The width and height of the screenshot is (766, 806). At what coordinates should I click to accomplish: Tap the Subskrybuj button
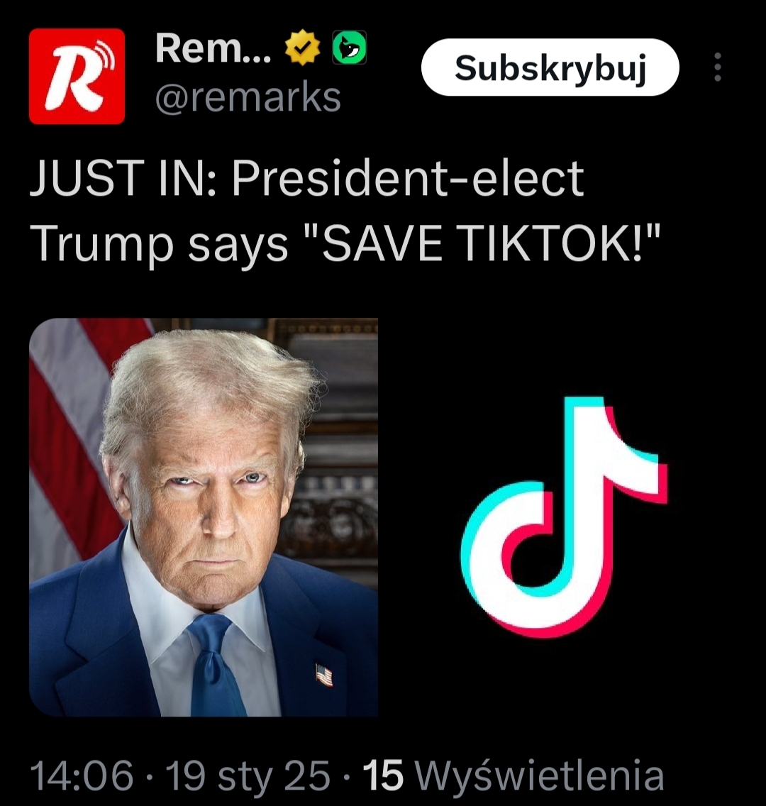(x=550, y=67)
